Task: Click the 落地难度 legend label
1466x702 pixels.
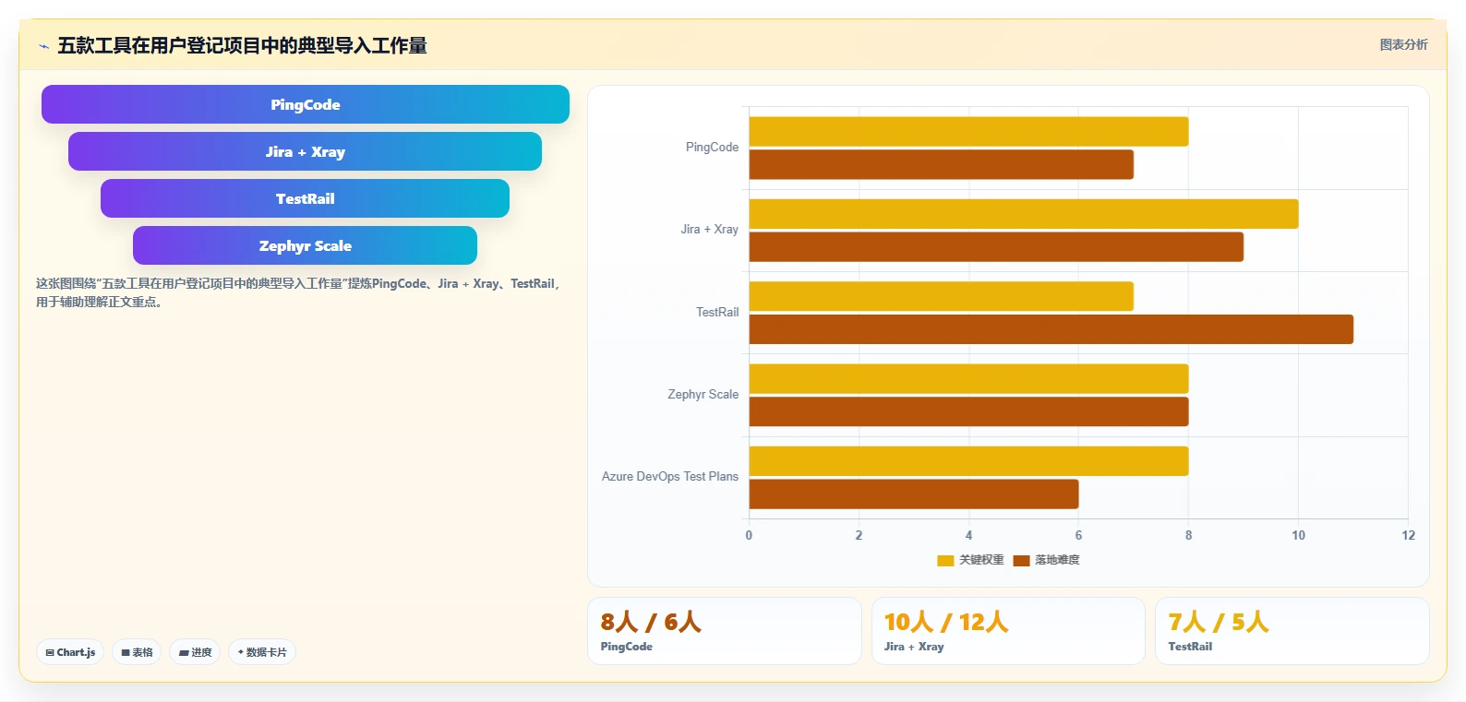Action: (1057, 560)
